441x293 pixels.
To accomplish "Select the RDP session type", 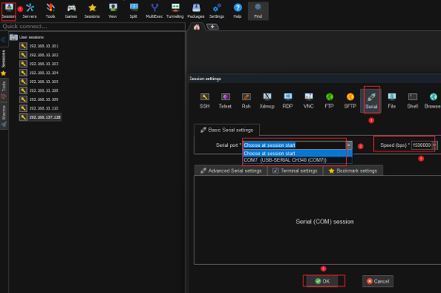I will point(288,100).
